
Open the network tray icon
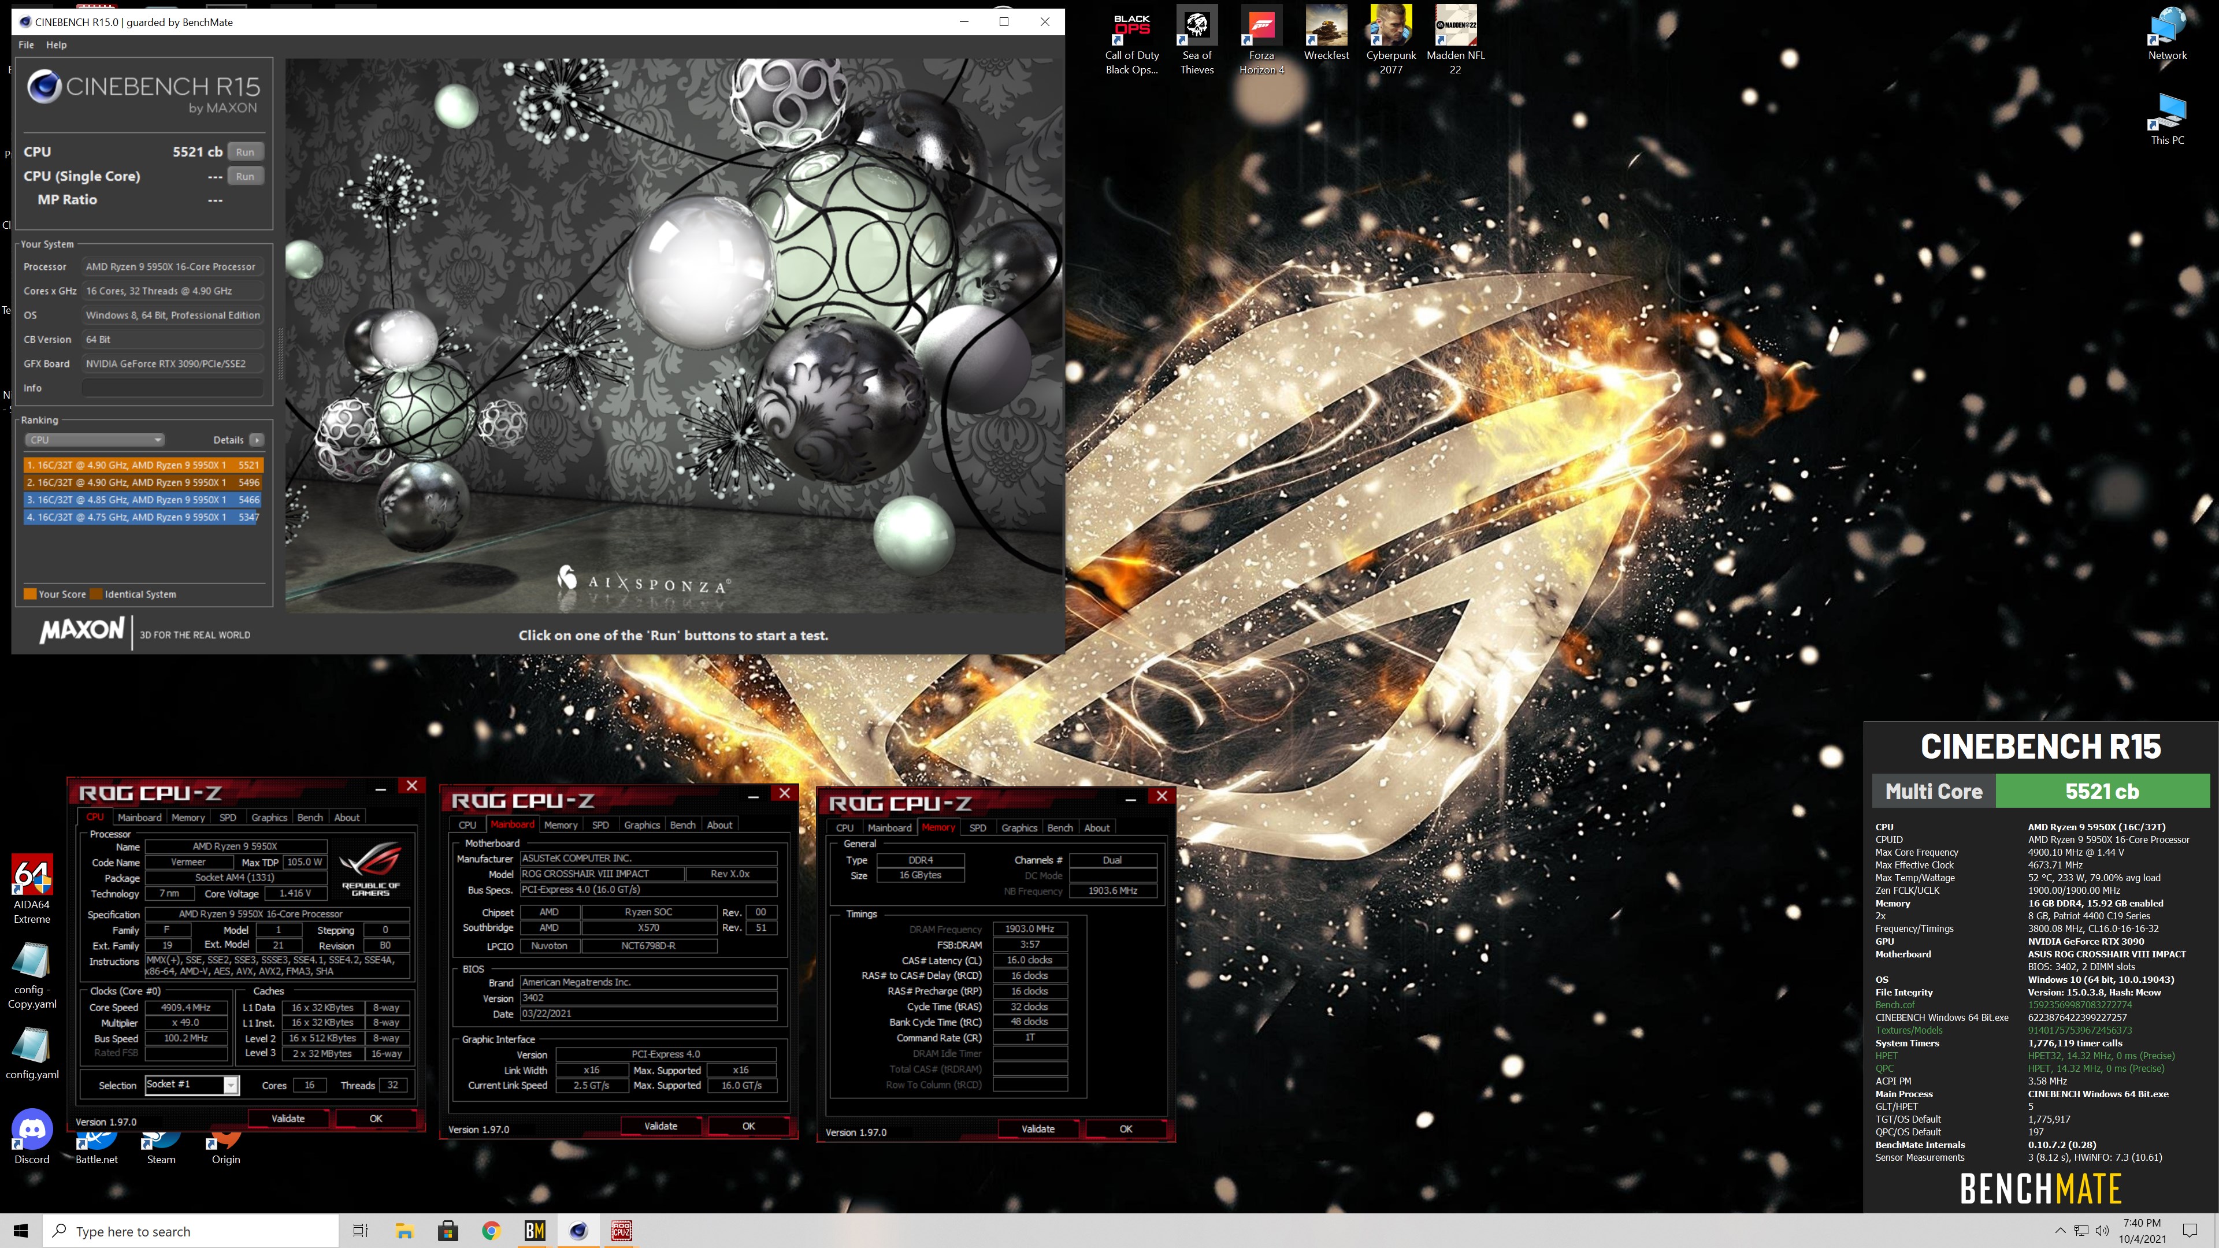pyautogui.click(x=2080, y=1231)
